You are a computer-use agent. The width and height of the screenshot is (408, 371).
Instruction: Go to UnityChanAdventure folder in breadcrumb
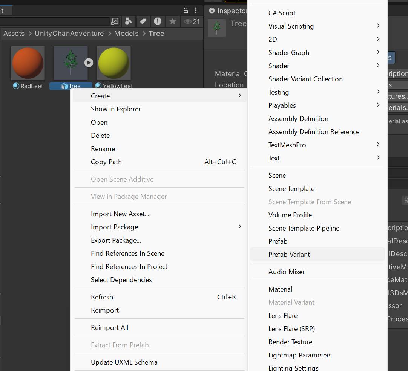click(69, 34)
